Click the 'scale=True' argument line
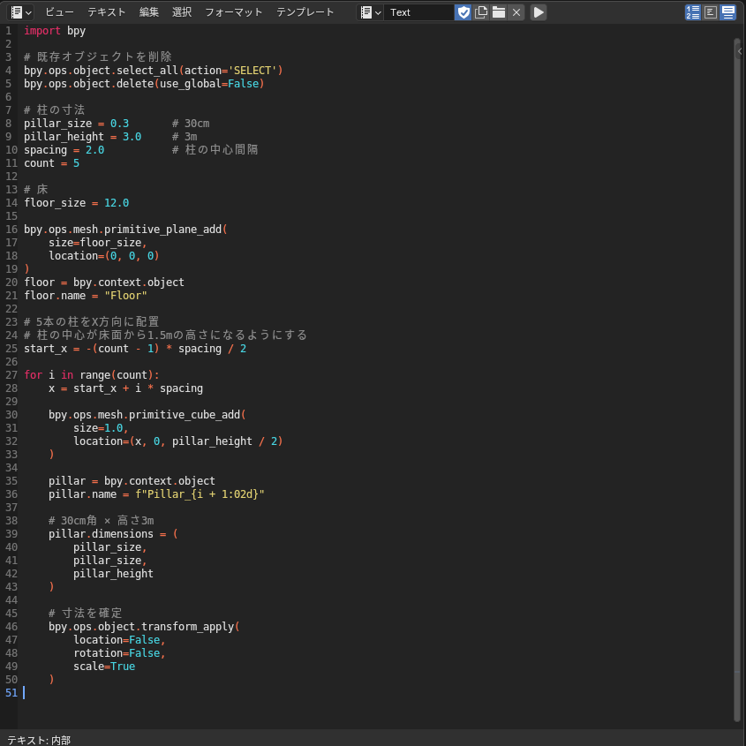 (x=104, y=667)
